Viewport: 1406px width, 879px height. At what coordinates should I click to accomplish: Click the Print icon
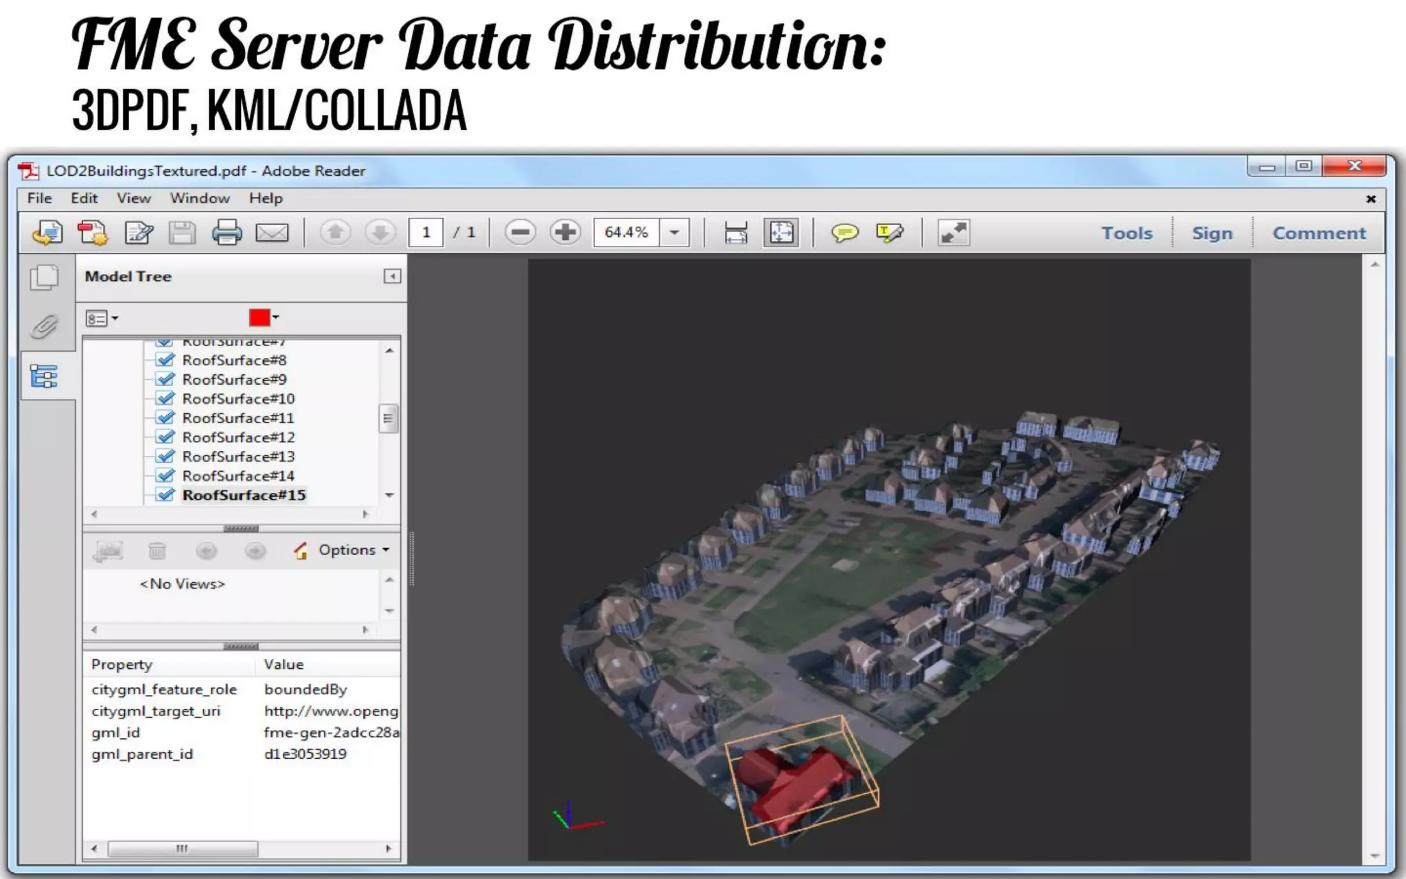[227, 233]
